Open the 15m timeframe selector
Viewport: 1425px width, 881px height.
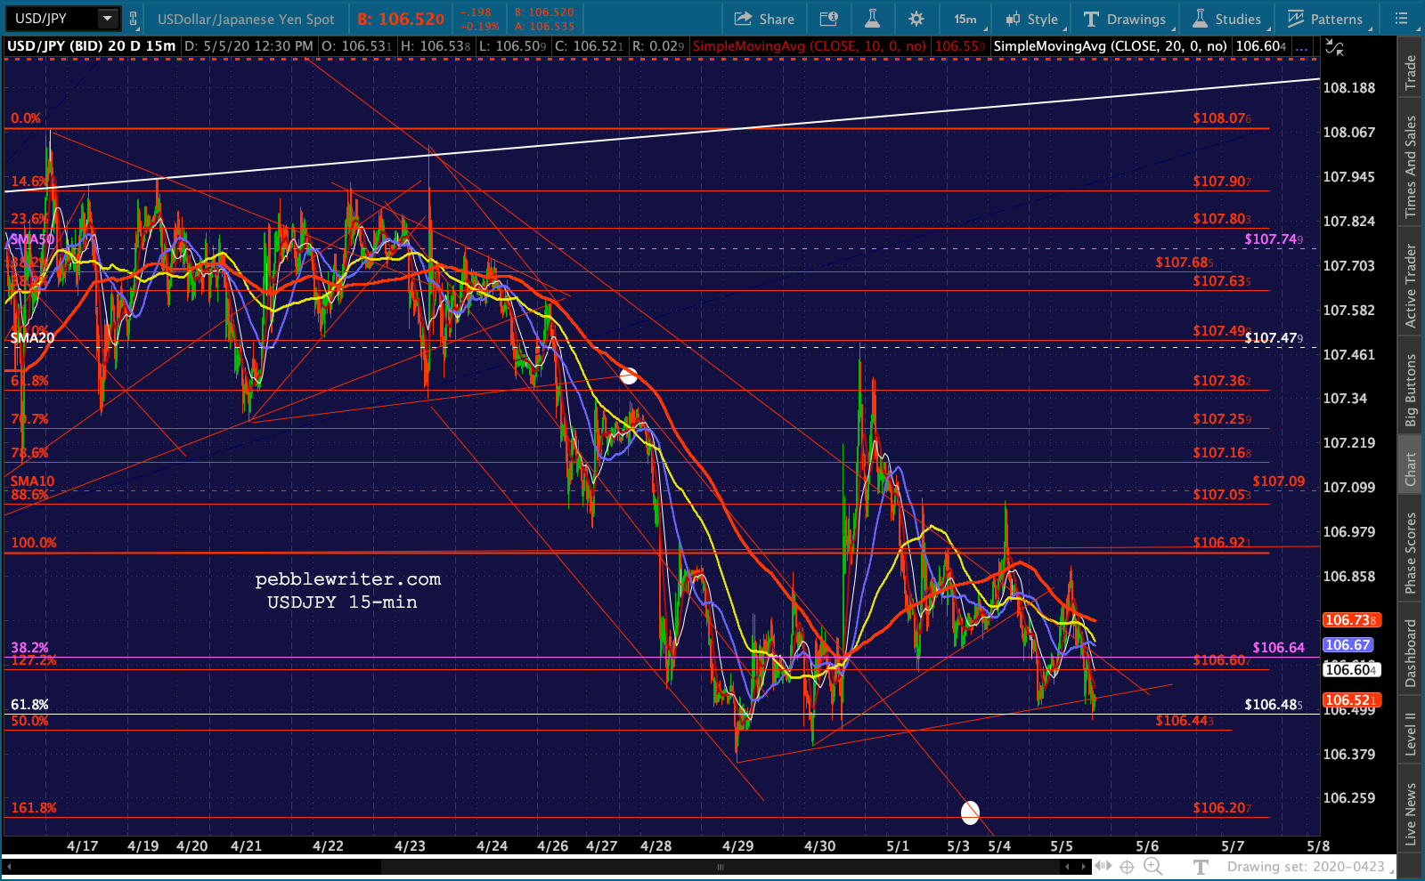pyautogui.click(x=965, y=19)
